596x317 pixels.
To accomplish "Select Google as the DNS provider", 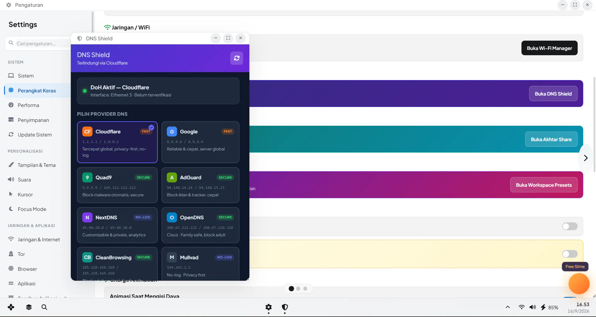I will pyautogui.click(x=200, y=142).
